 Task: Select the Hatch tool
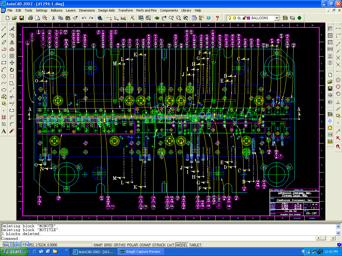(x=4, y=117)
